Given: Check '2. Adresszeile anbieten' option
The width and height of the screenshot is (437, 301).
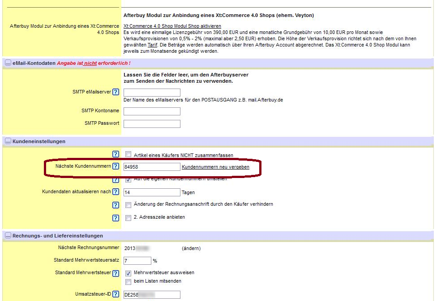Looking at the screenshot, I should [129, 218].
